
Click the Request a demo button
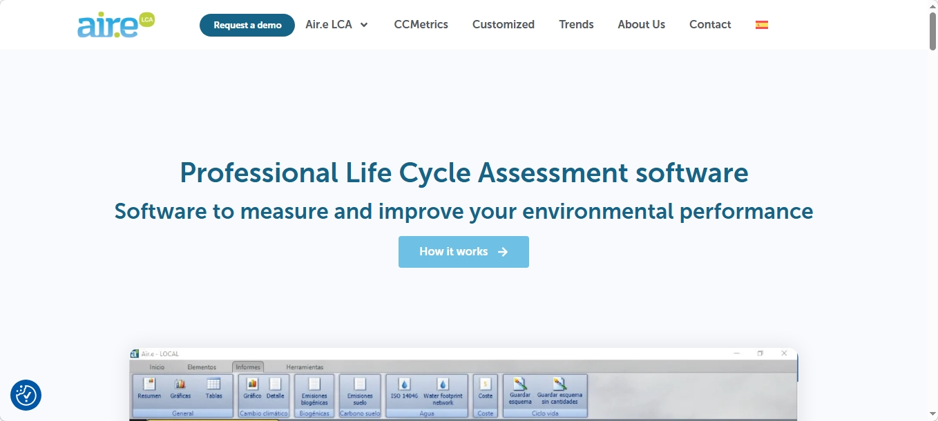point(247,25)
